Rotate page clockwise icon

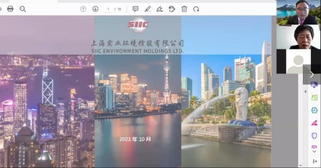point(196,9)
